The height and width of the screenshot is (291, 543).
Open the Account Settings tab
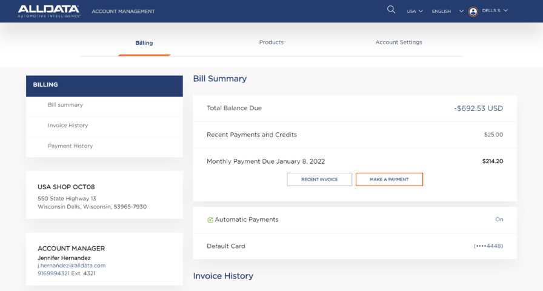399,42
